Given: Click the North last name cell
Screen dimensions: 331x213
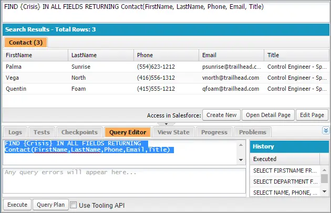Looking at the screenshot, I should click(101, 78).
